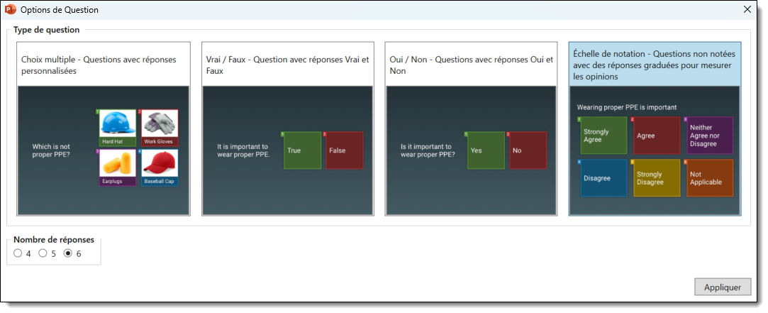Screen dimensions: 768x313
Task: Click the Work Gloves image tile
Action: click(x=159, y=128)
